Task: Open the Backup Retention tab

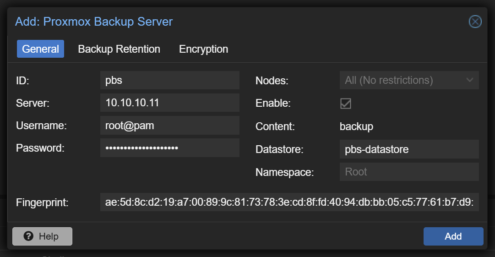Action: click(119, 49)
